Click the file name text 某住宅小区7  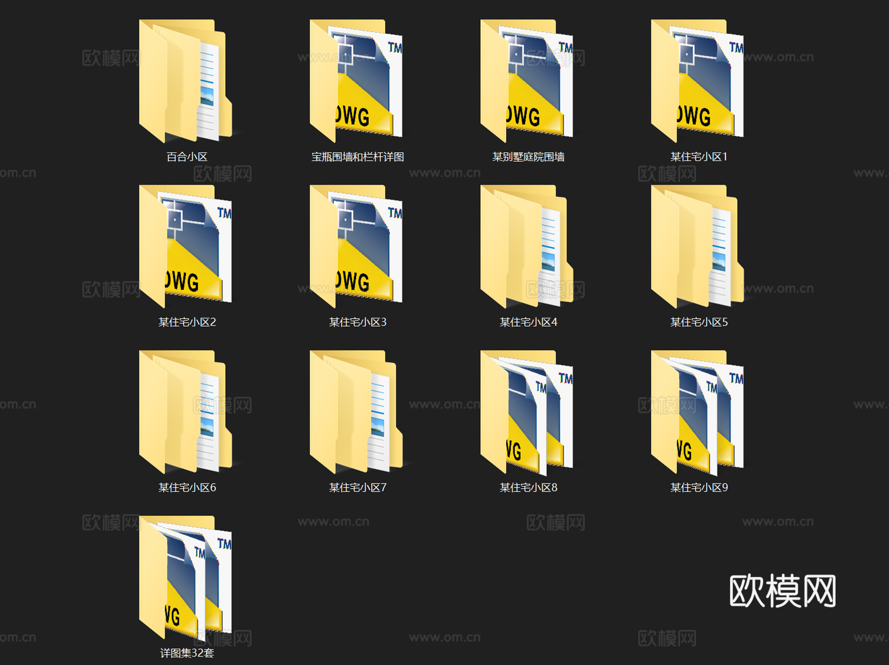click(x=358, y=488)
